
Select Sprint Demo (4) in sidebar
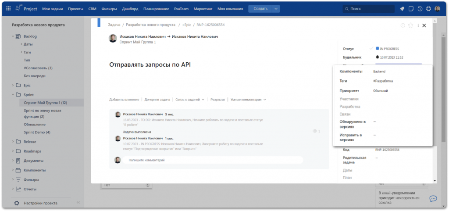pos(37,132)
